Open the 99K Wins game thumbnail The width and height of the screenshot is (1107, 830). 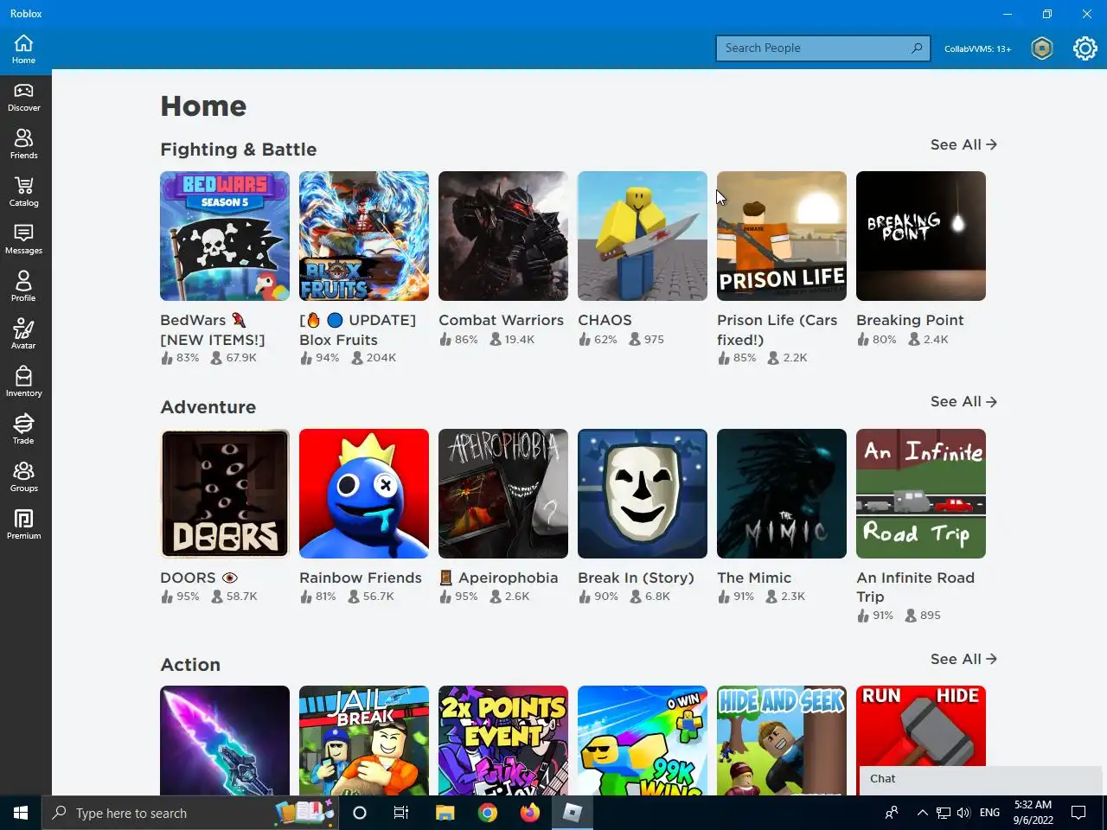pyautogui.click(x=643, y=740)
